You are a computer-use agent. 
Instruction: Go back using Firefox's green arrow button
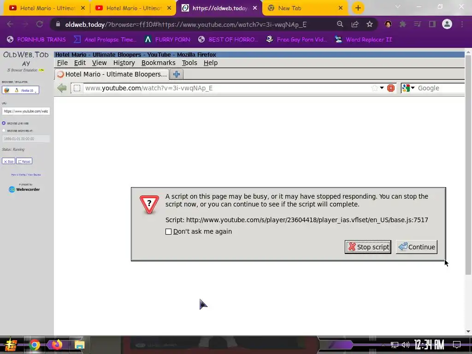(62, 88)
